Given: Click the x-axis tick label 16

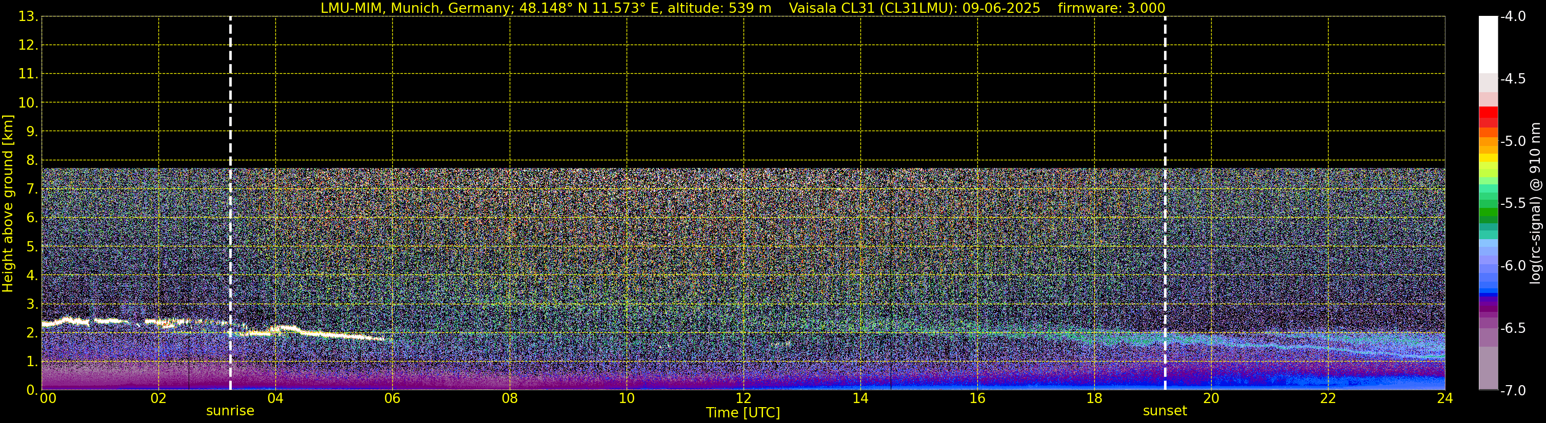Looking at the screenshot, I should point(978,398).
